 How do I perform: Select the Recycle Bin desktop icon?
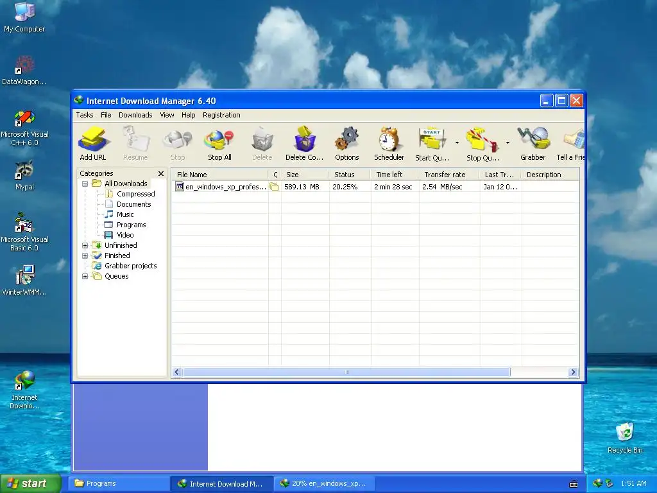coord(625,438)
